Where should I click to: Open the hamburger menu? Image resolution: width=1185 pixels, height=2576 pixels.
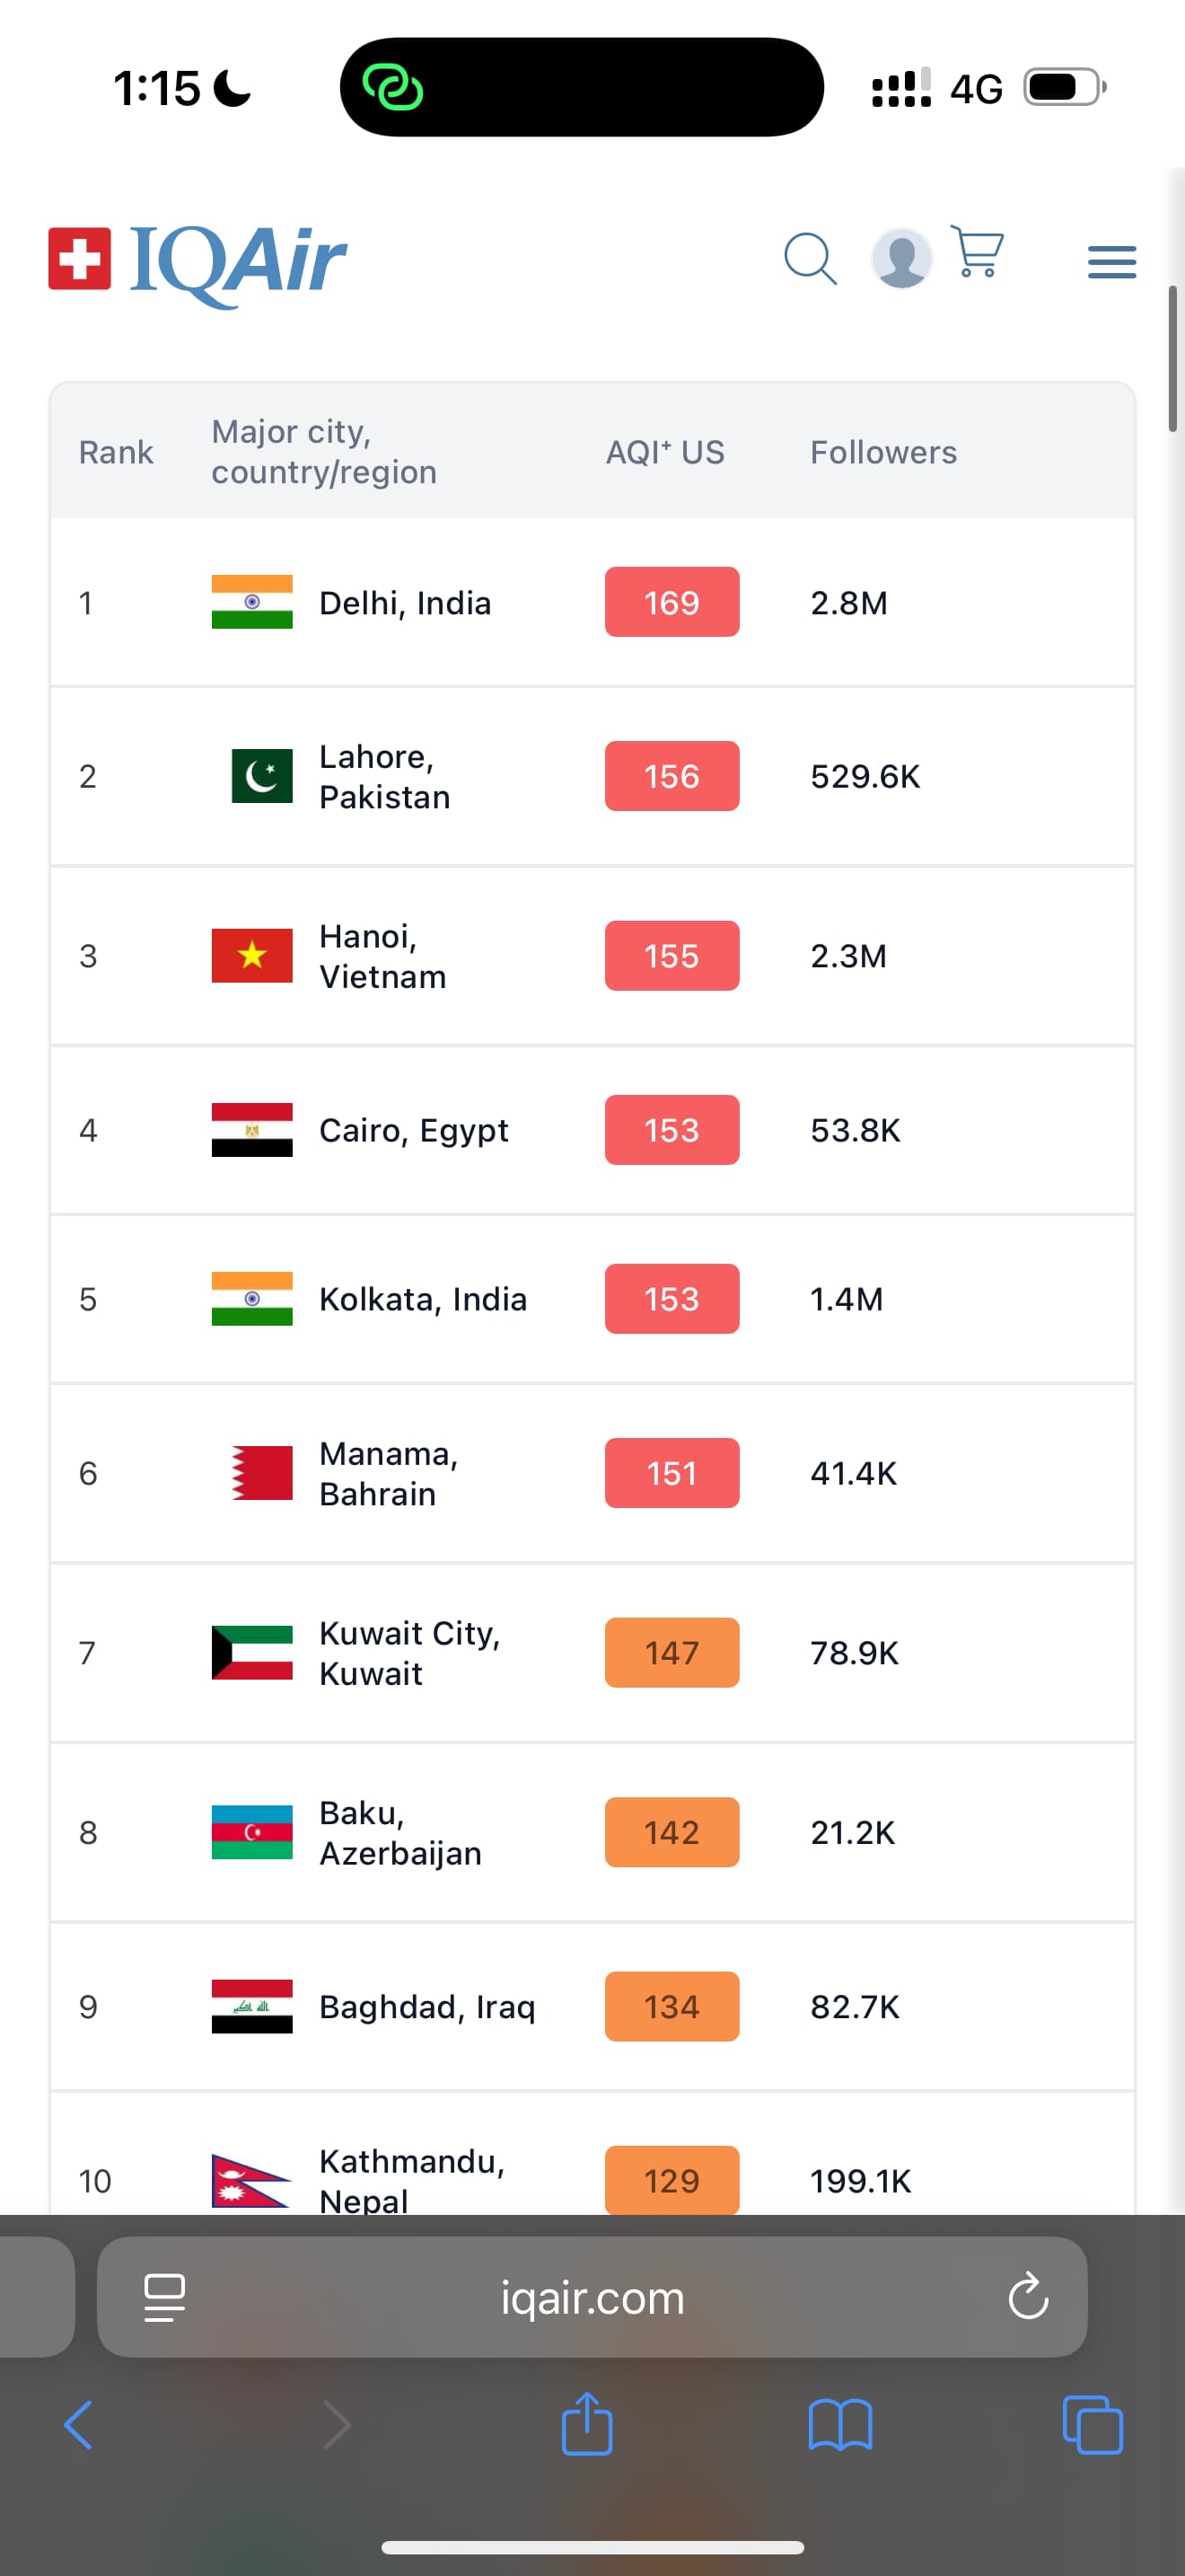(x=1111, y=262)
